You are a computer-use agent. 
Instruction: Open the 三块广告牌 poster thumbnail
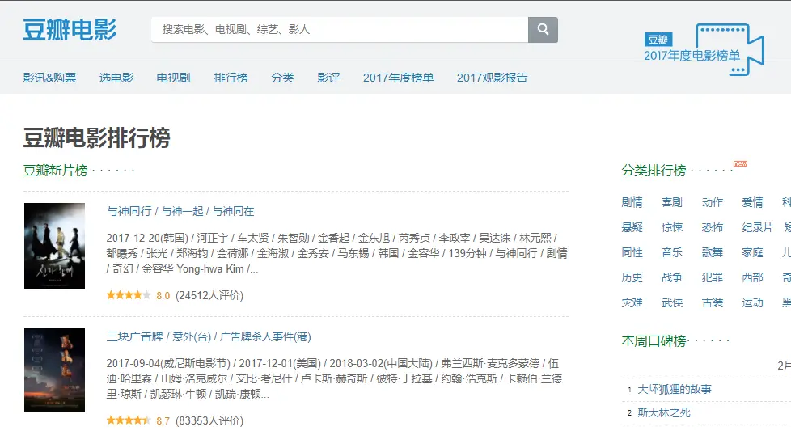(x=54, y=370)
